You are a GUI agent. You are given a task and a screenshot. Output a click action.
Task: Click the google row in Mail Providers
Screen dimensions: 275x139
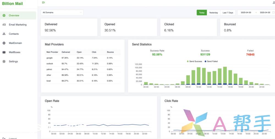50,58
